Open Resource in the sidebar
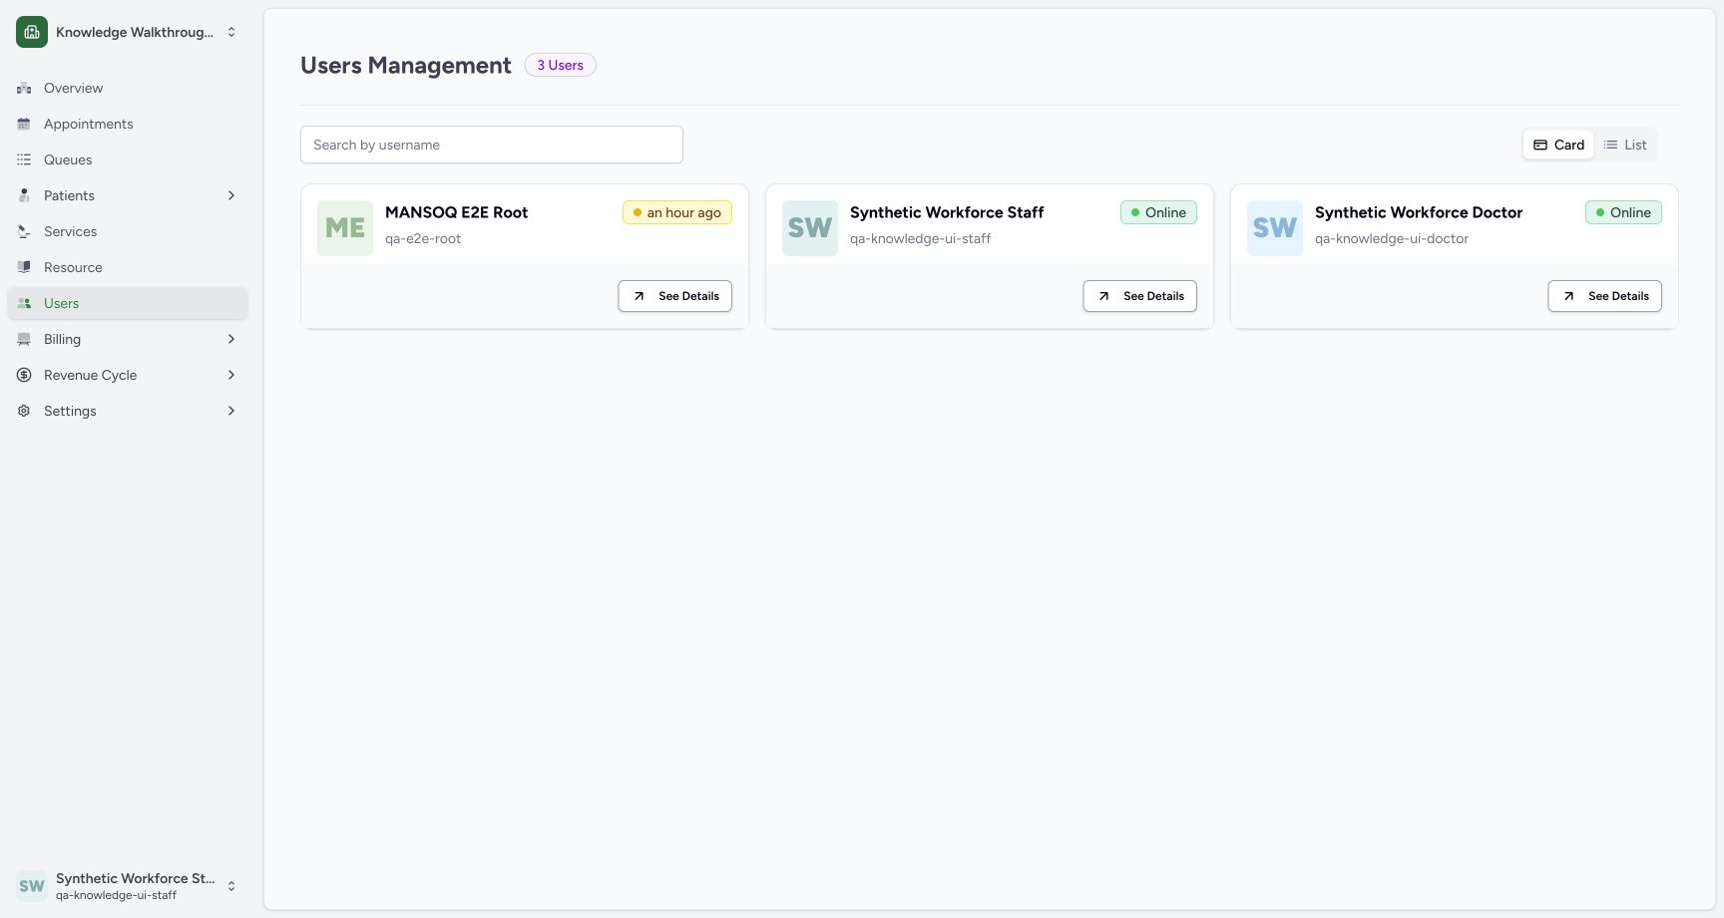This screenshot has width=1724, height=918. click(128, 268)
